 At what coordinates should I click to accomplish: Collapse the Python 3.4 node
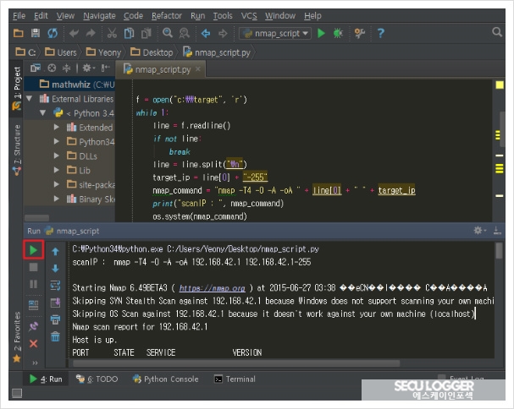42,113
